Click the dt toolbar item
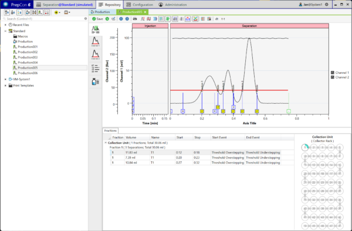The width and height of the screenshot is (352, 231). [216, 19]
